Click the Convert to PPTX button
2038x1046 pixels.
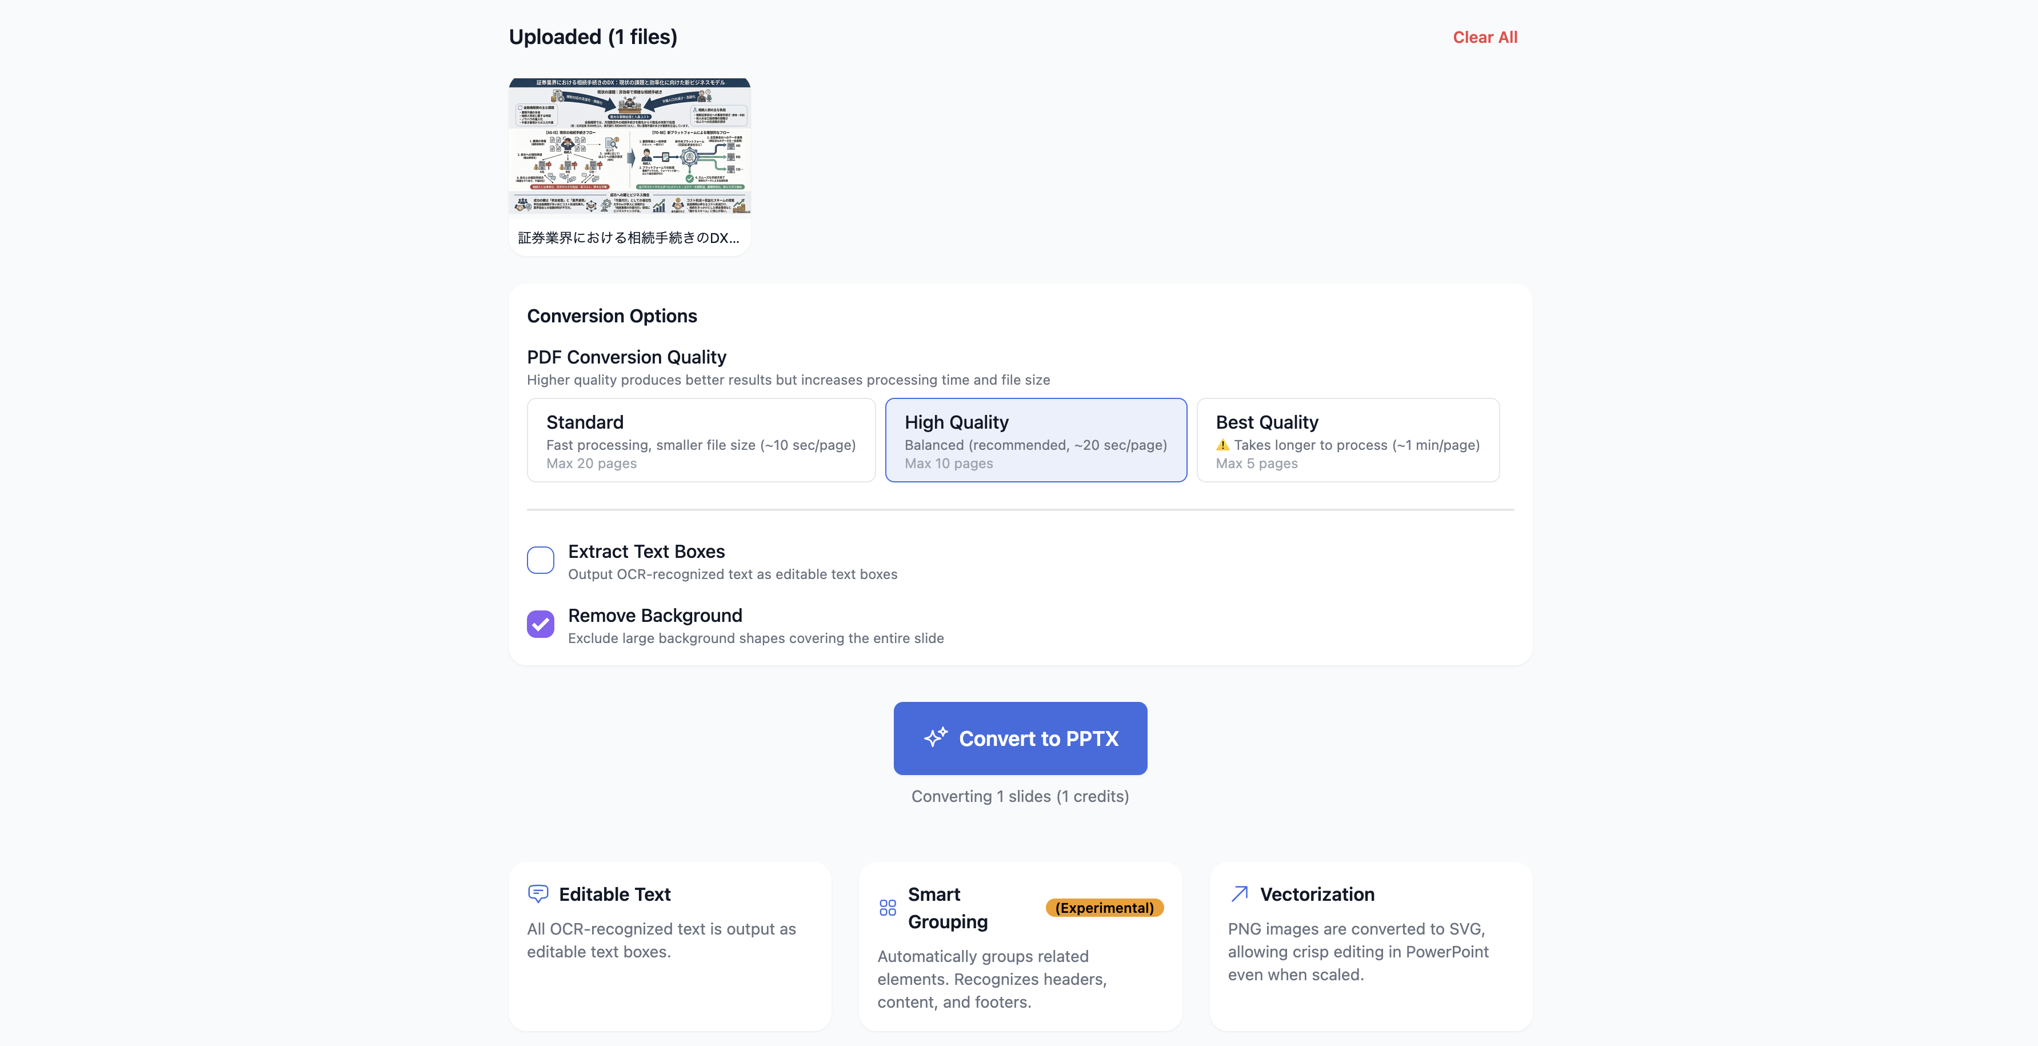click(1020, 737)
